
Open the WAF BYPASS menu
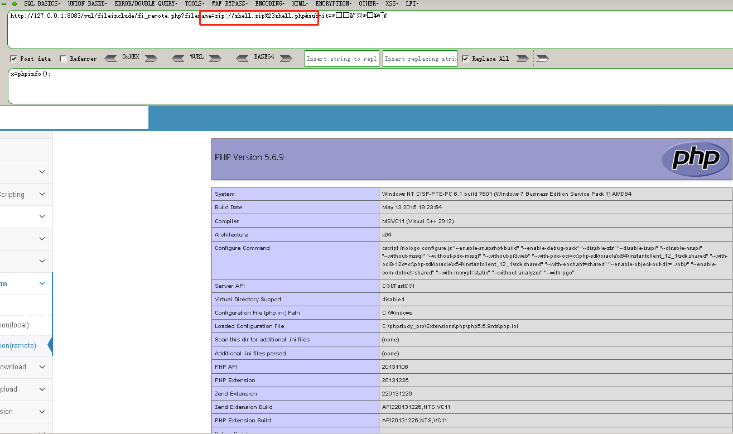pyautogui.click(x=230, y=3)
